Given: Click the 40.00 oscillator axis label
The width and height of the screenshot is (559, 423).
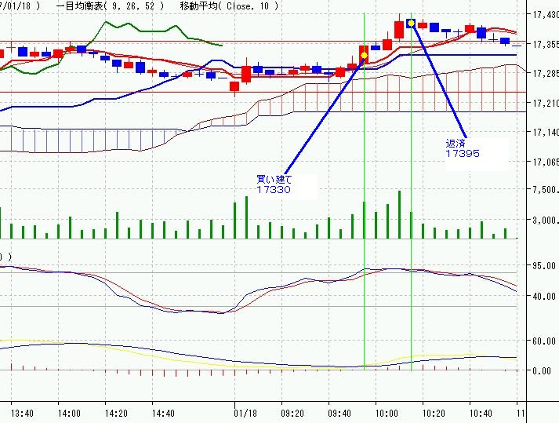Looking at the screenshot, I should (543, 297).
